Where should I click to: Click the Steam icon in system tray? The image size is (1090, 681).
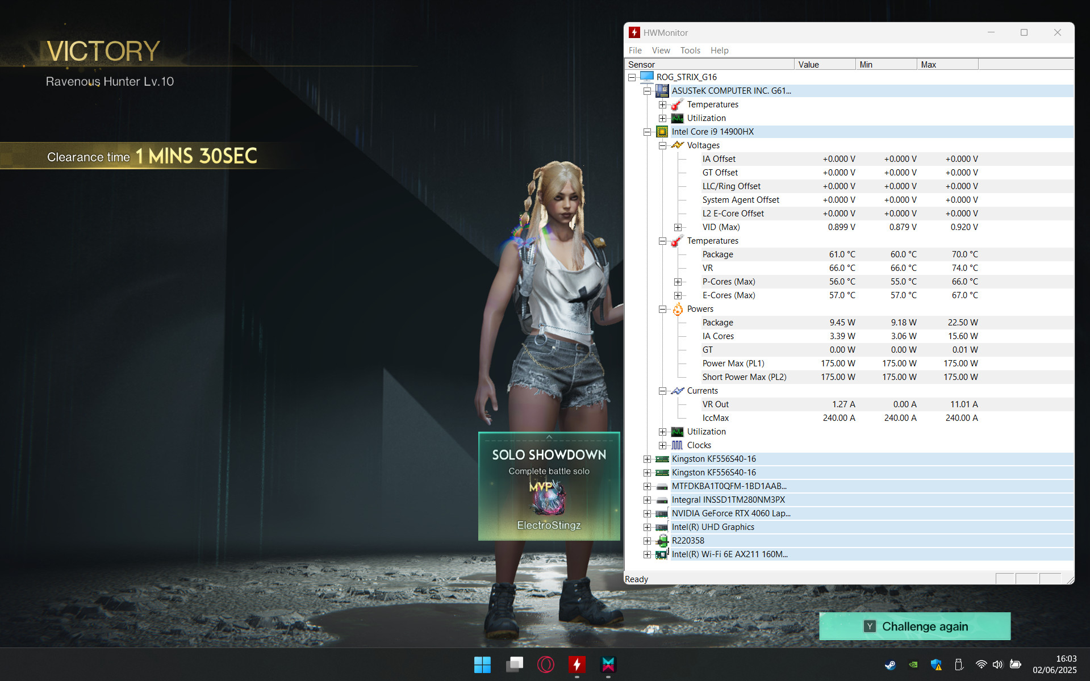[890, 665]
